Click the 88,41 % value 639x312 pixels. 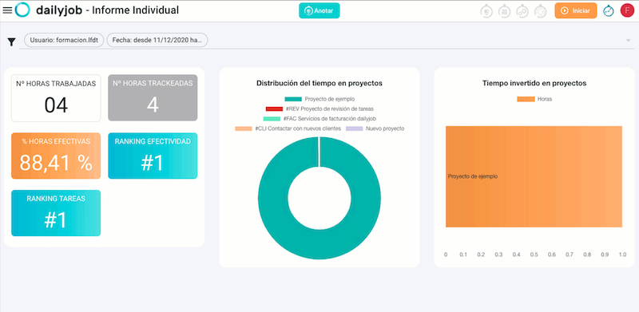pos(56,163)
